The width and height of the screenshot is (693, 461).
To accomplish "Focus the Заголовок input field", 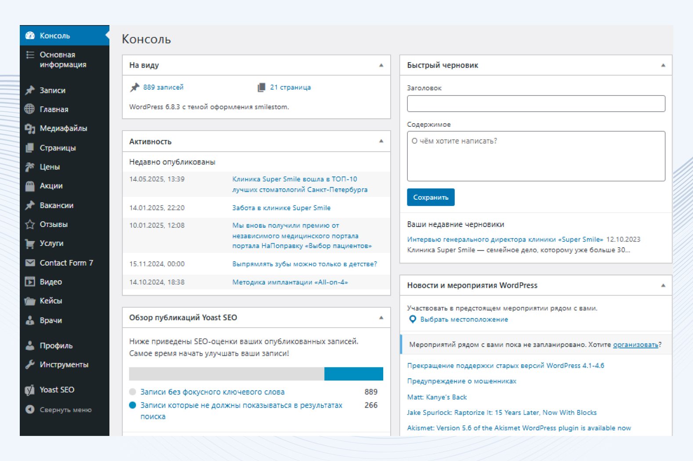I will coord(536,104).
